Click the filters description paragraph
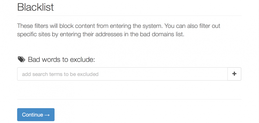The height and width of the screenshot is (123, 259). pos(118,30)
